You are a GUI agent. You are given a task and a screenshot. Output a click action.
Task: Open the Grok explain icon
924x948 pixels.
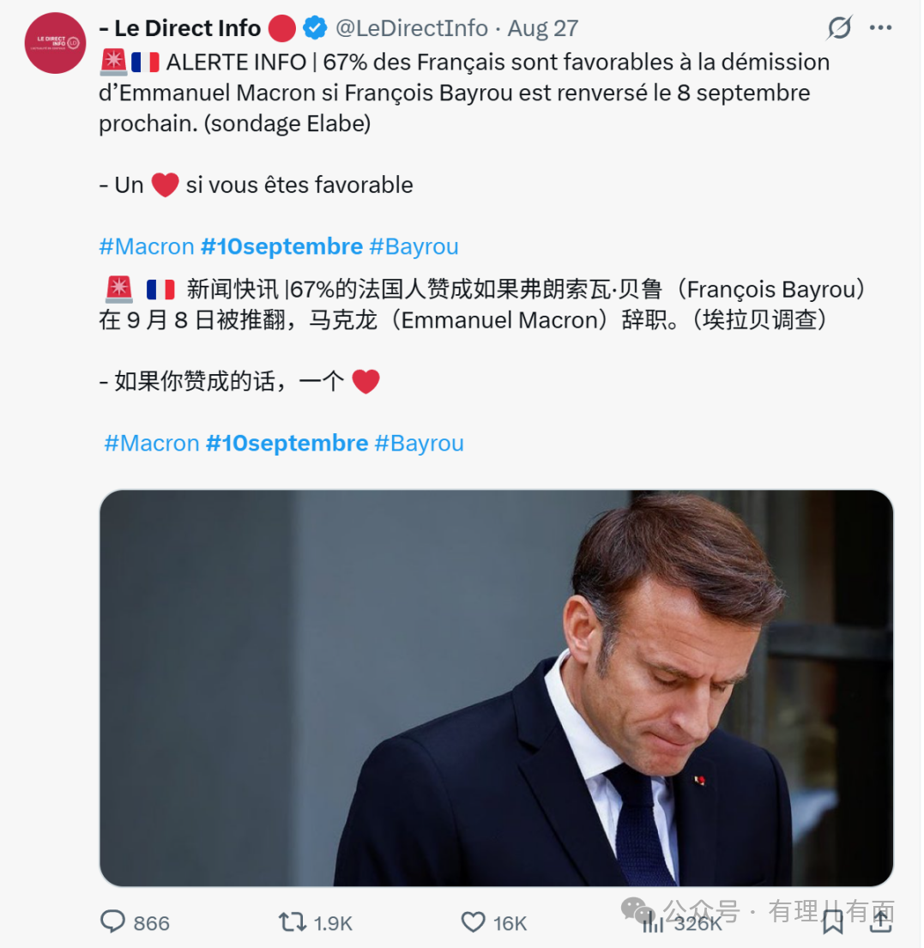[839, 28]
